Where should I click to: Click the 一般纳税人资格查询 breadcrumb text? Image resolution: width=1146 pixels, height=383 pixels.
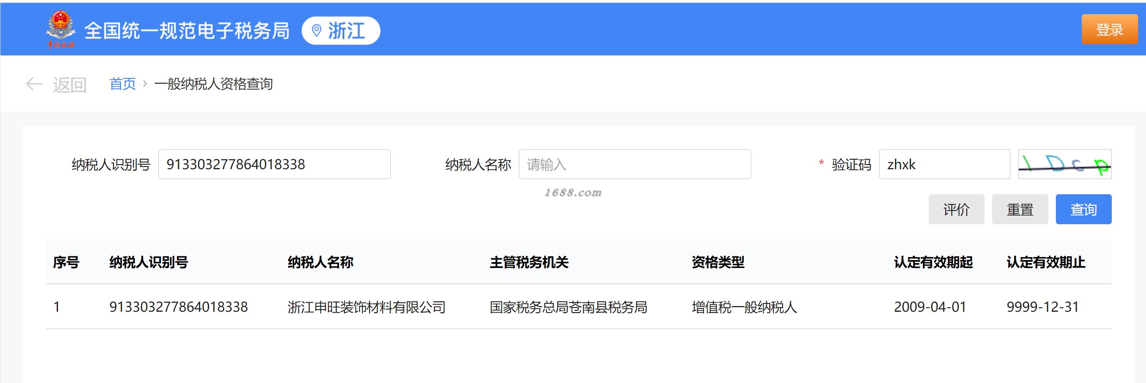(x=214, y=83)
